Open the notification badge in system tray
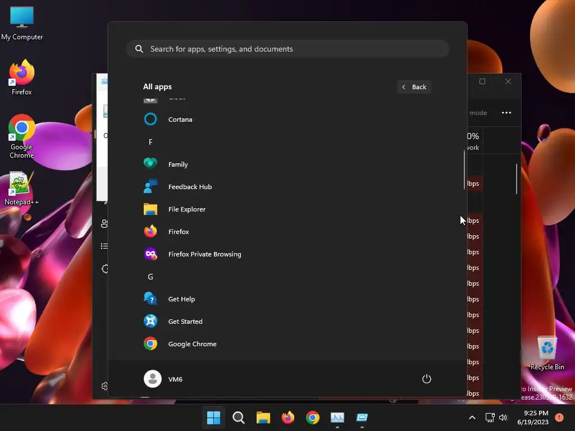The height and width of the screenshot is (431, 575). point(559,418)
